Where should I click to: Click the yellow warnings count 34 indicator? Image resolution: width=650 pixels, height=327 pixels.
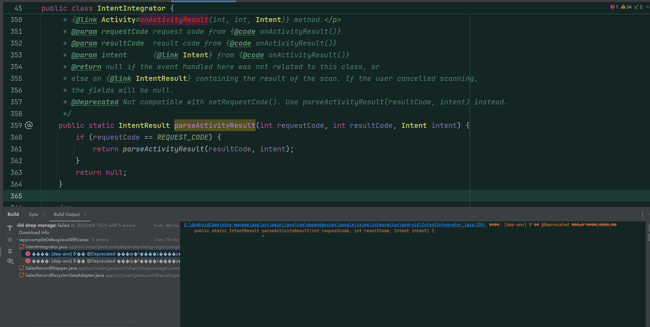point(626,7)
